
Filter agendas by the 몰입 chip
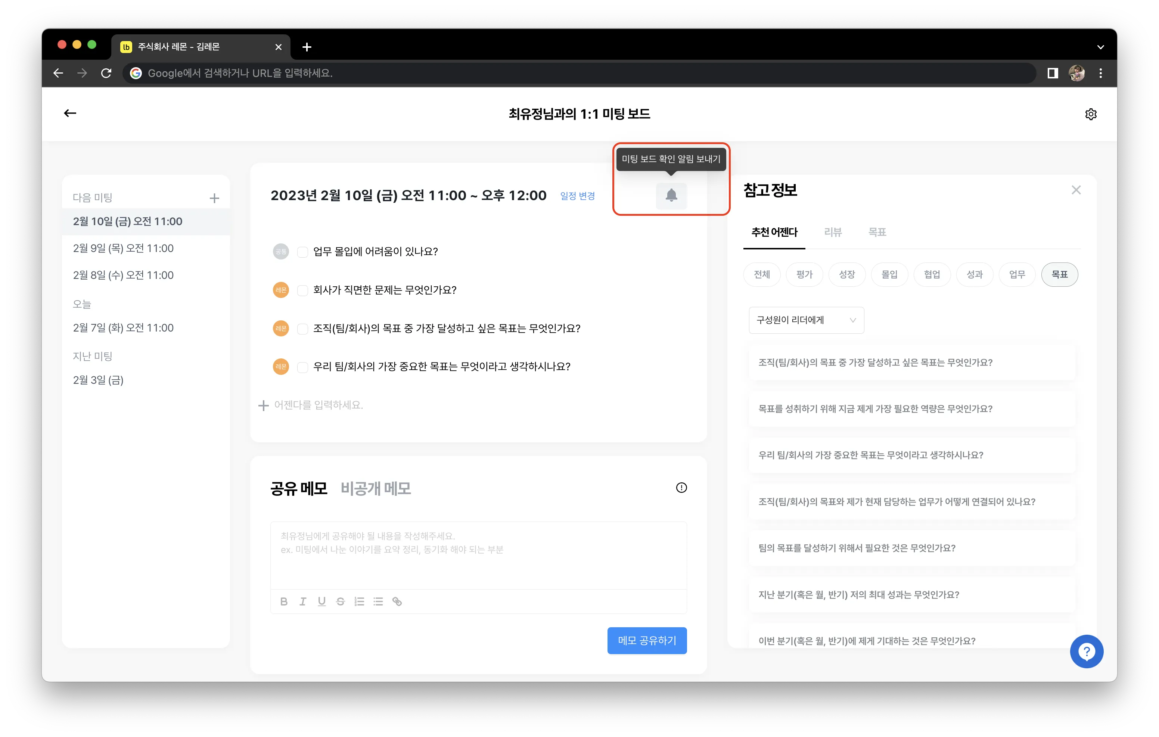[889, 274]
